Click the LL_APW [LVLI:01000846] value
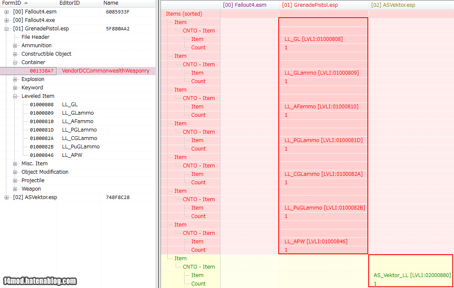The image size is (454, 288). pos(316,242)
